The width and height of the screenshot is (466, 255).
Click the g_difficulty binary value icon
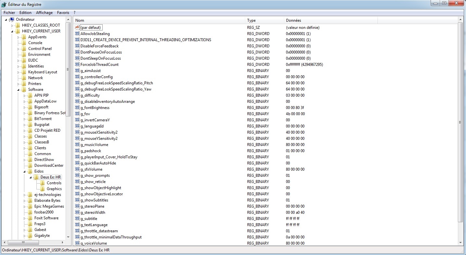(x=77, y=95)
